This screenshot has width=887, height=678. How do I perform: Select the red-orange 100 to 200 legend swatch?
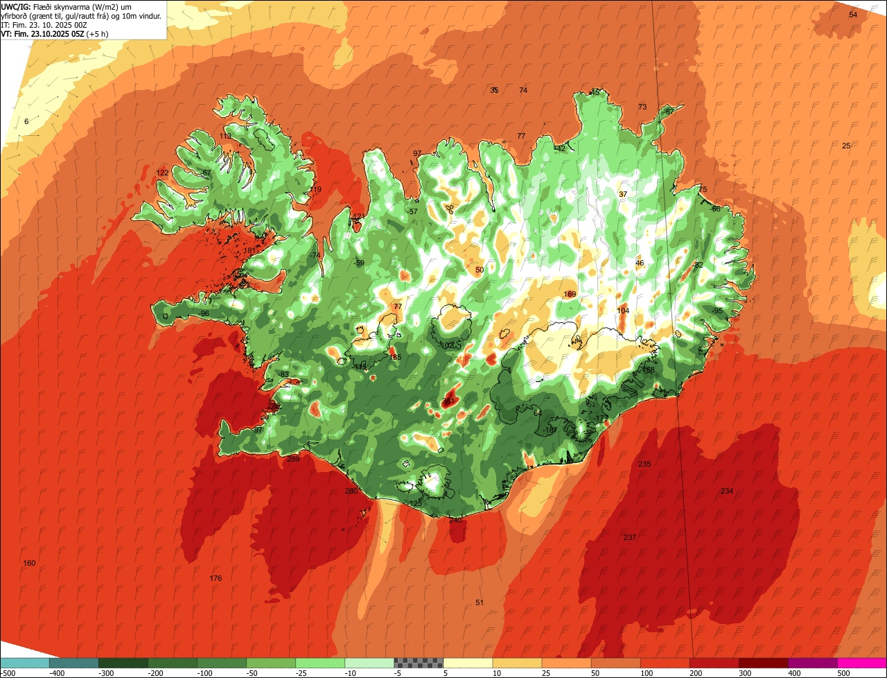[665, 663]
